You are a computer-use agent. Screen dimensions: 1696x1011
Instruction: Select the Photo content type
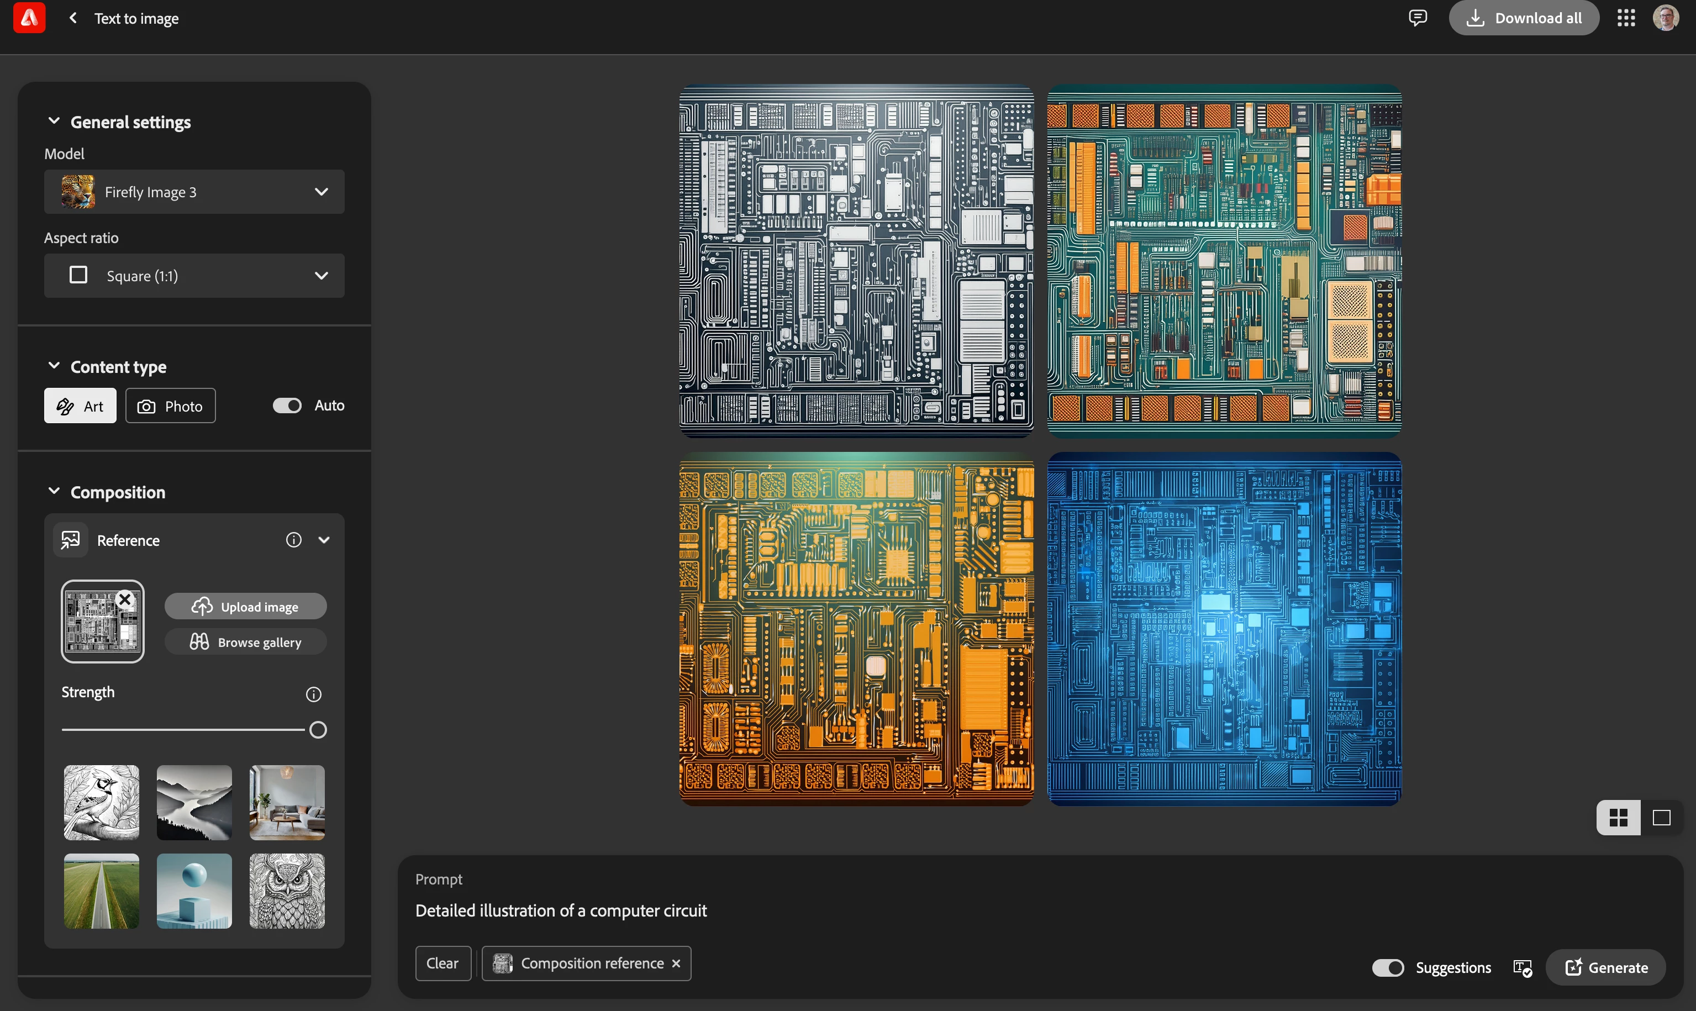170,406
